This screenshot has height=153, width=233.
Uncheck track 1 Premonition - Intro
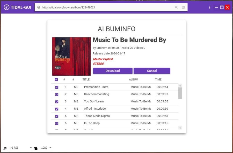(56, 87)
